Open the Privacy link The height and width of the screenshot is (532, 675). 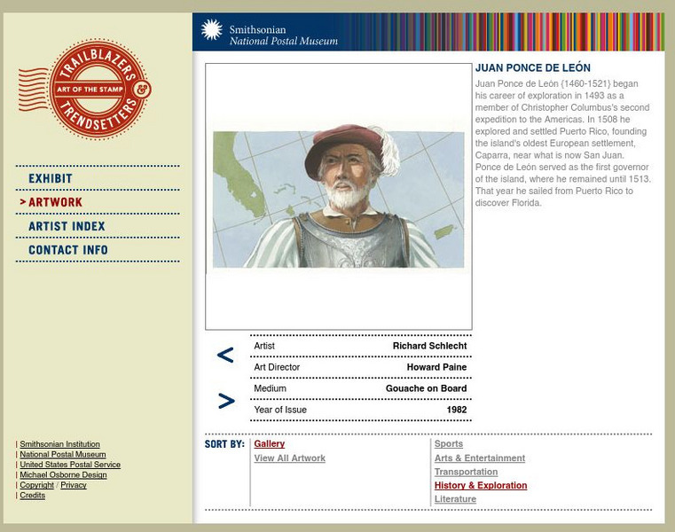(x=74, y=485)
